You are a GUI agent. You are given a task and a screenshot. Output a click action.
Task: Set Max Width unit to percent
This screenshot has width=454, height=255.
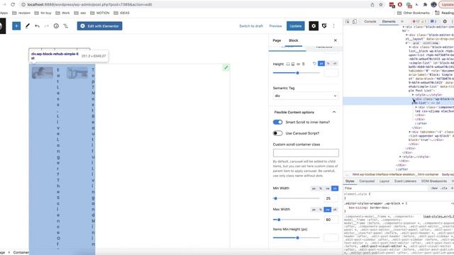coord(321,210)
